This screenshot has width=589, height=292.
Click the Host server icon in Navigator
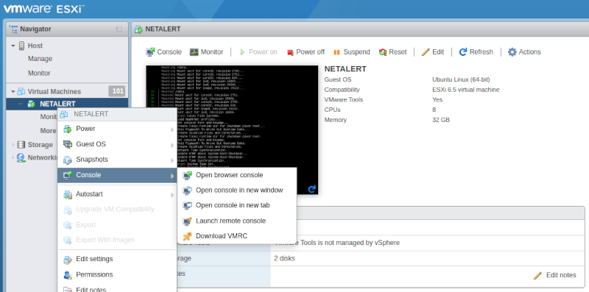point(21,46)
